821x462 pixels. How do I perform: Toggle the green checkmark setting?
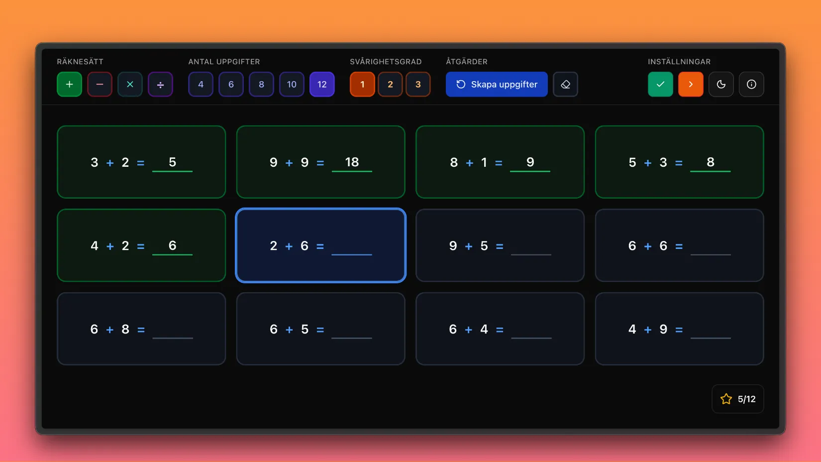click(x=660, y=84)
